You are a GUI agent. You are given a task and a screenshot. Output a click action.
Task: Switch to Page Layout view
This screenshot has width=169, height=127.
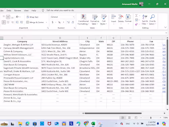pos(129,118)
